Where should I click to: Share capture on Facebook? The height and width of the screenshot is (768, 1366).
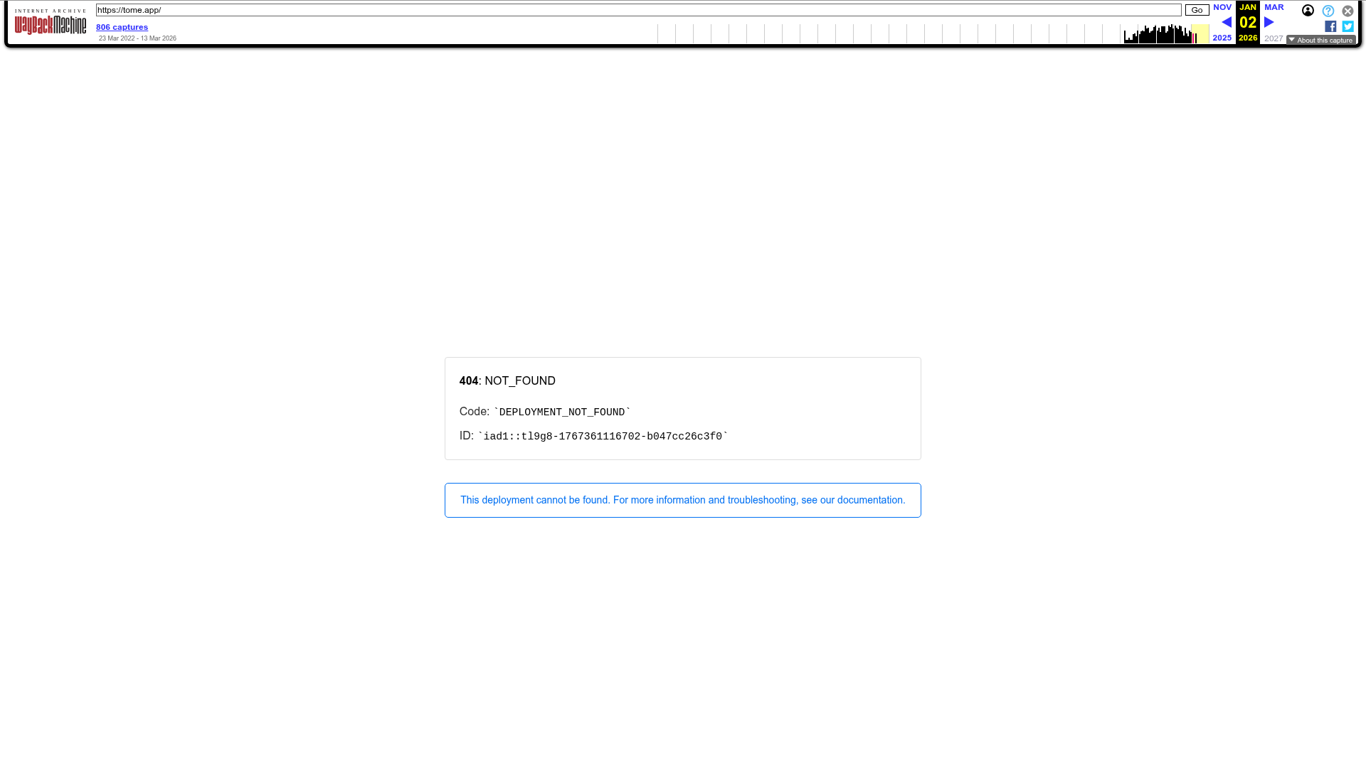point(1330,26)
